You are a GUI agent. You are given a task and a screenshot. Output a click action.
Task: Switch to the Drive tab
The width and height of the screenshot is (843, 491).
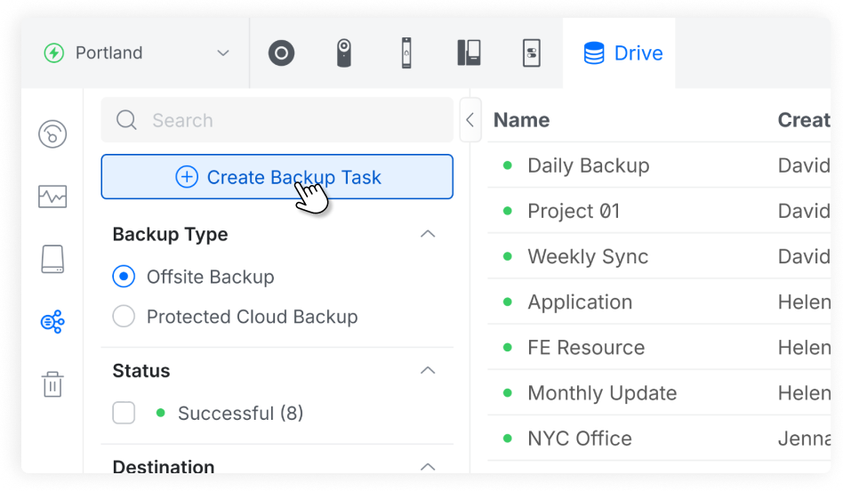[622, 53]
